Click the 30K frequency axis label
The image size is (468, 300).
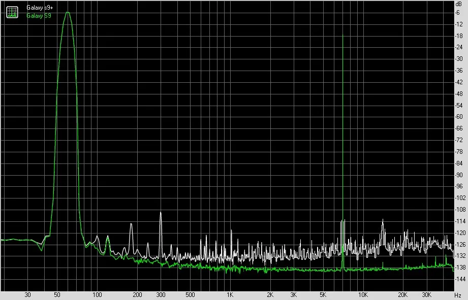pos(426,294)
